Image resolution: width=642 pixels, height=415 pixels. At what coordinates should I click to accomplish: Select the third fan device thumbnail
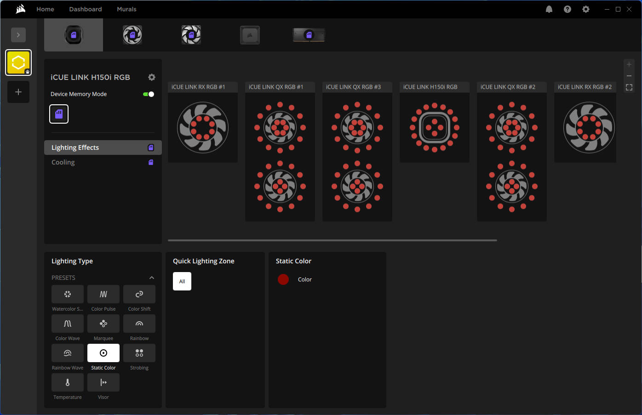pyautogui.click(x=191, y=35)
